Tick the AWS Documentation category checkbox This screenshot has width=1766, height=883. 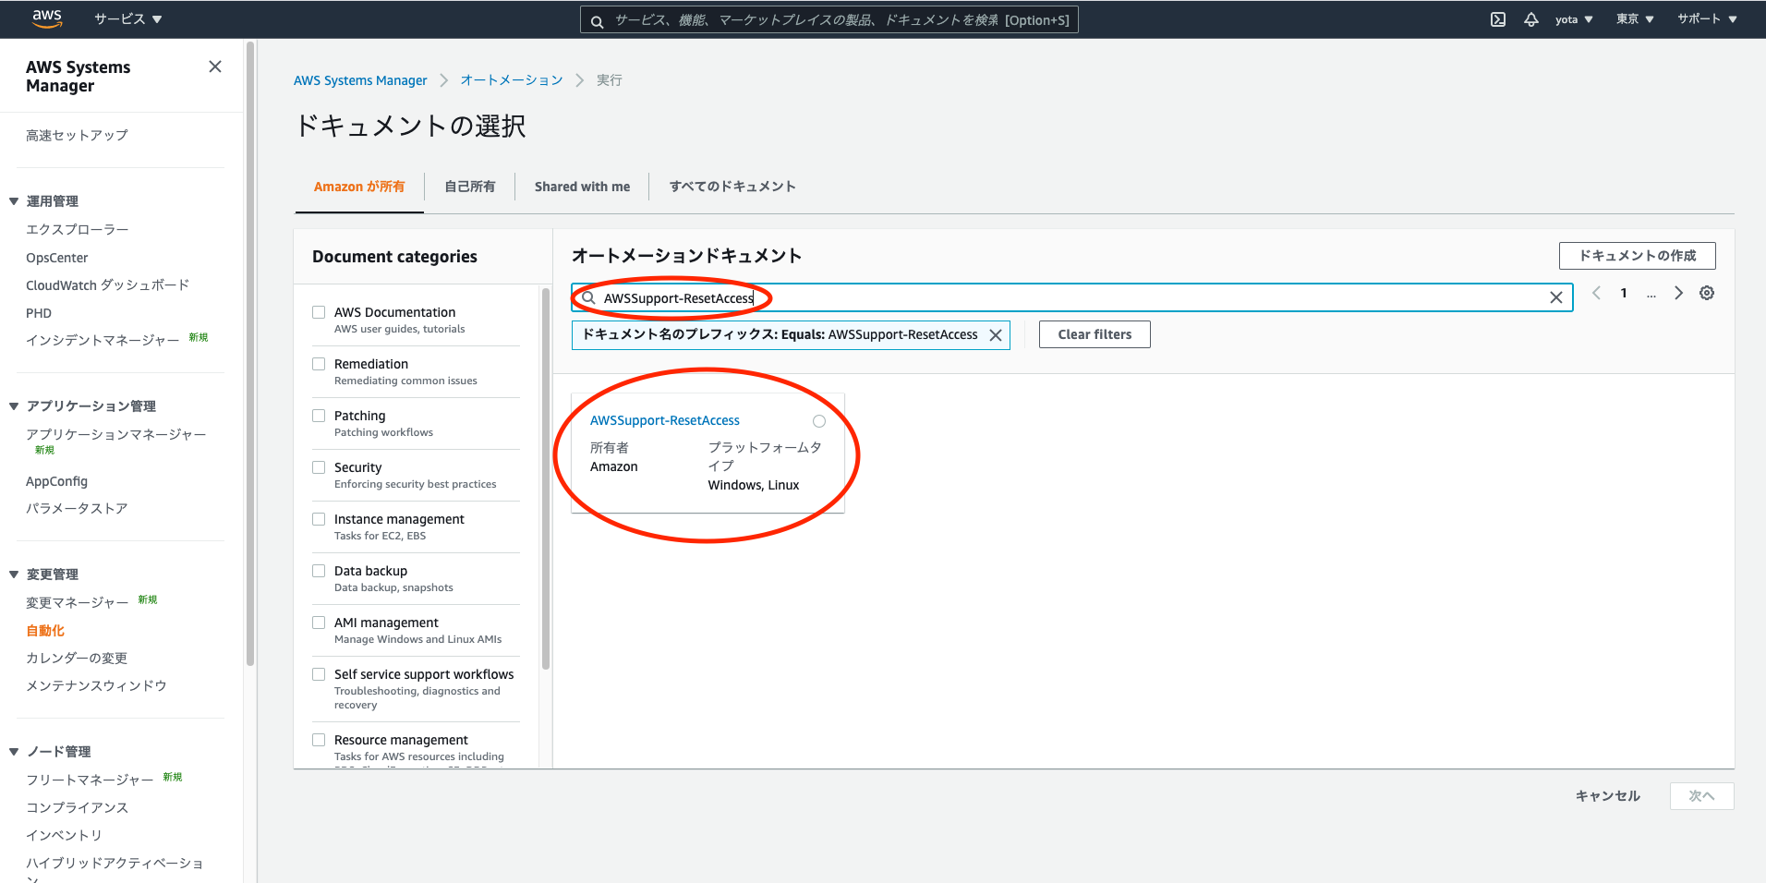(x=319, y=312)
